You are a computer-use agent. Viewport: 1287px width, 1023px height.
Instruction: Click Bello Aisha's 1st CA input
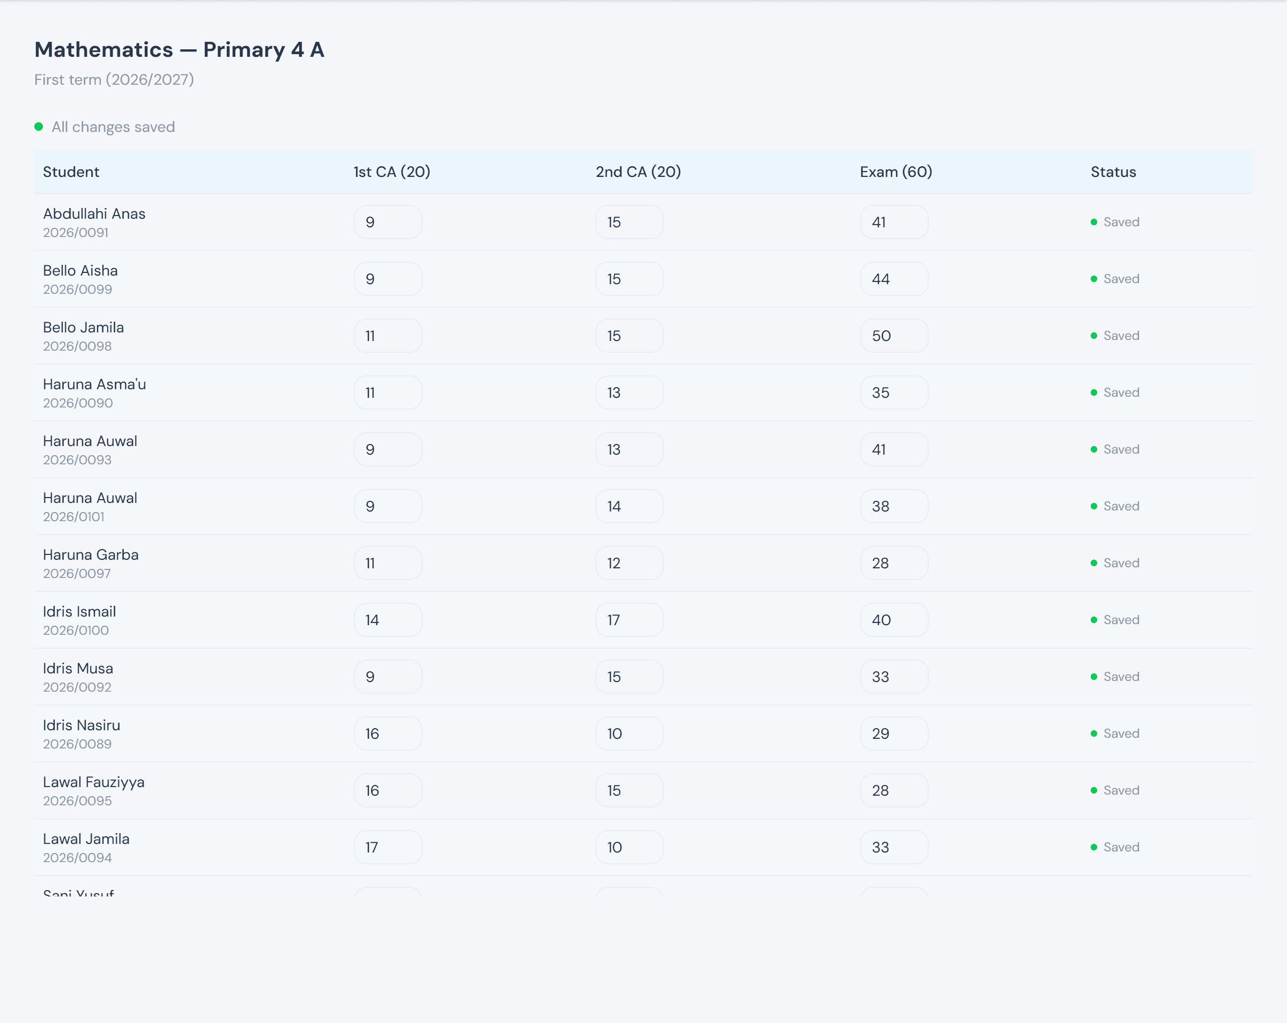click(388, 279)
